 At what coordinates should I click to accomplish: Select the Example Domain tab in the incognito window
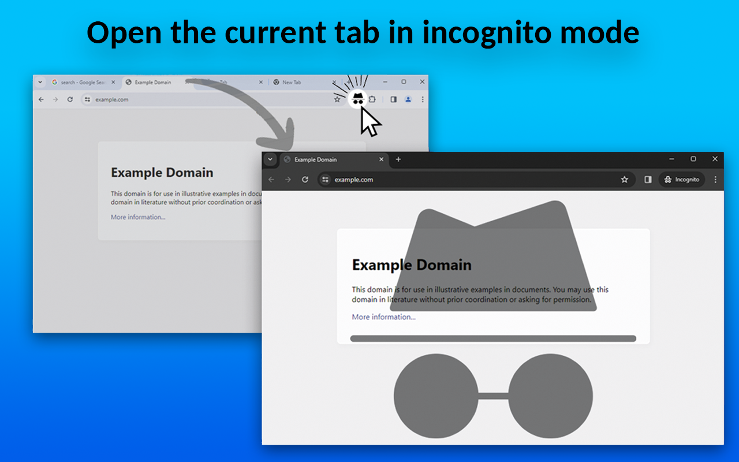tap(334, 159)
